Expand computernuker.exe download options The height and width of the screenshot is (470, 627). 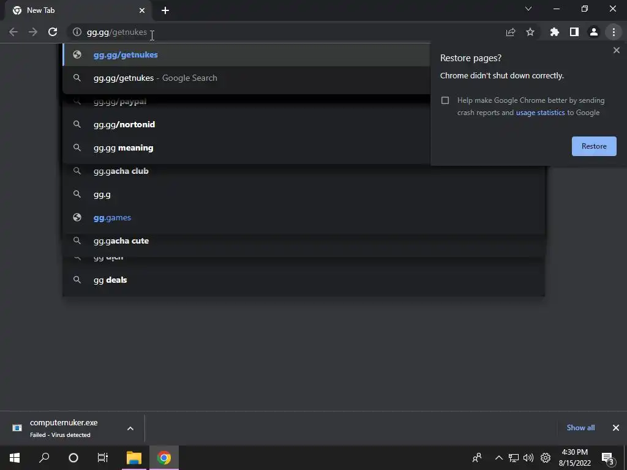130,428
